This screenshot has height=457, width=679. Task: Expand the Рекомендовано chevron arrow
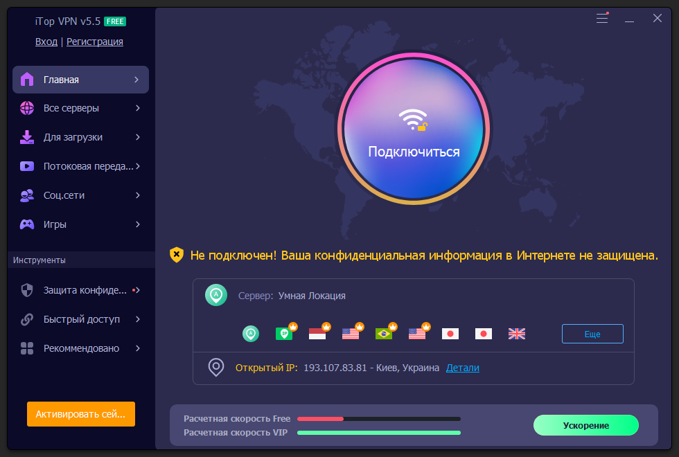(138, 348)
